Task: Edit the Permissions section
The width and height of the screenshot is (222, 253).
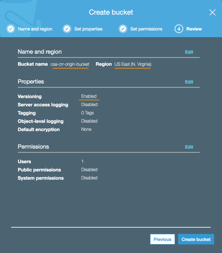Action: [x=189, y=147]
